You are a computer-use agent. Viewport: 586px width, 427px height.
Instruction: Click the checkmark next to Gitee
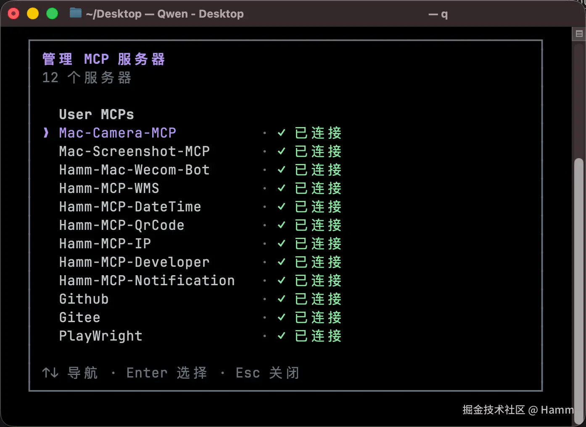(282, 318)
